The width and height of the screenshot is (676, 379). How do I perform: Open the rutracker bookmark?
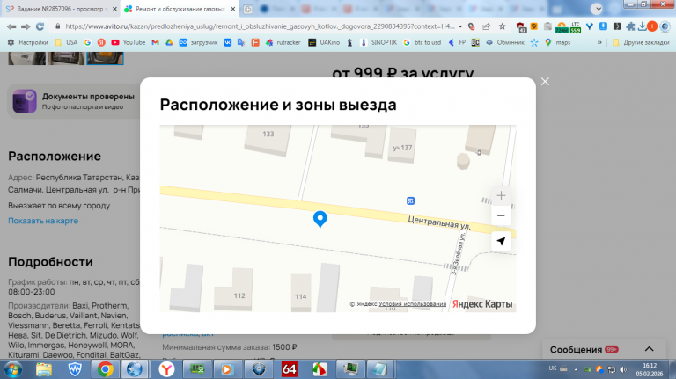(283, 42)
